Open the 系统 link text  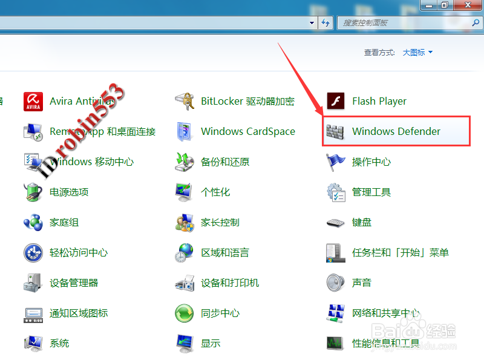pyautogui.click(x=59, y=343)
